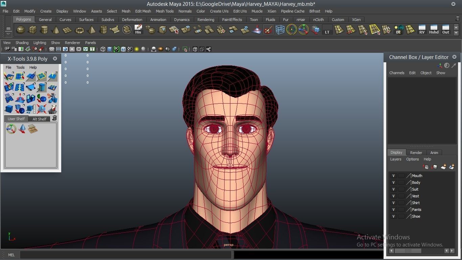Open the Edit Mesh menu
Image resolution: width=462 pixels, height=260 pixels.
(143, 11)
